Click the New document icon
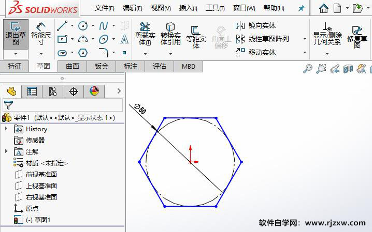The height and width of the screenshot is (232, 372). 337,8
